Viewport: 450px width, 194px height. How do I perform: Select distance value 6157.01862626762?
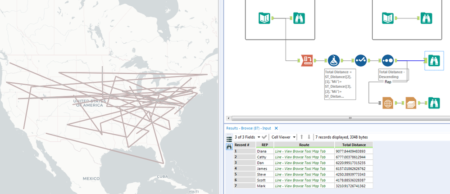(x=354, y=168)
